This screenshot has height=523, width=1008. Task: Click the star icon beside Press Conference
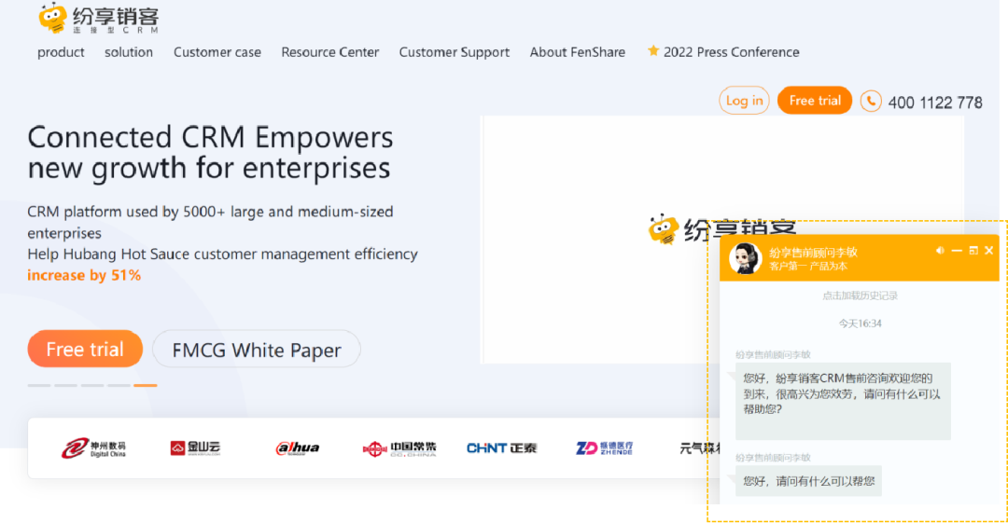click(653, 50)
